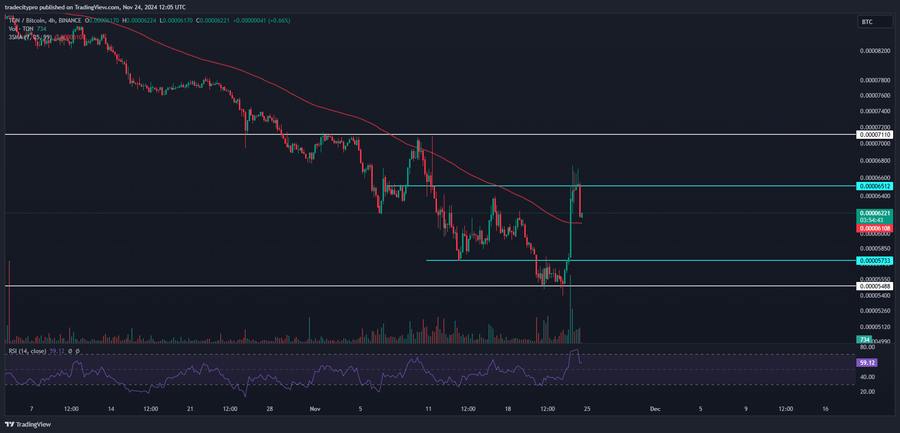
Task: Click the red SMA price label 0.00006108
Action: [x=874, y=229]
